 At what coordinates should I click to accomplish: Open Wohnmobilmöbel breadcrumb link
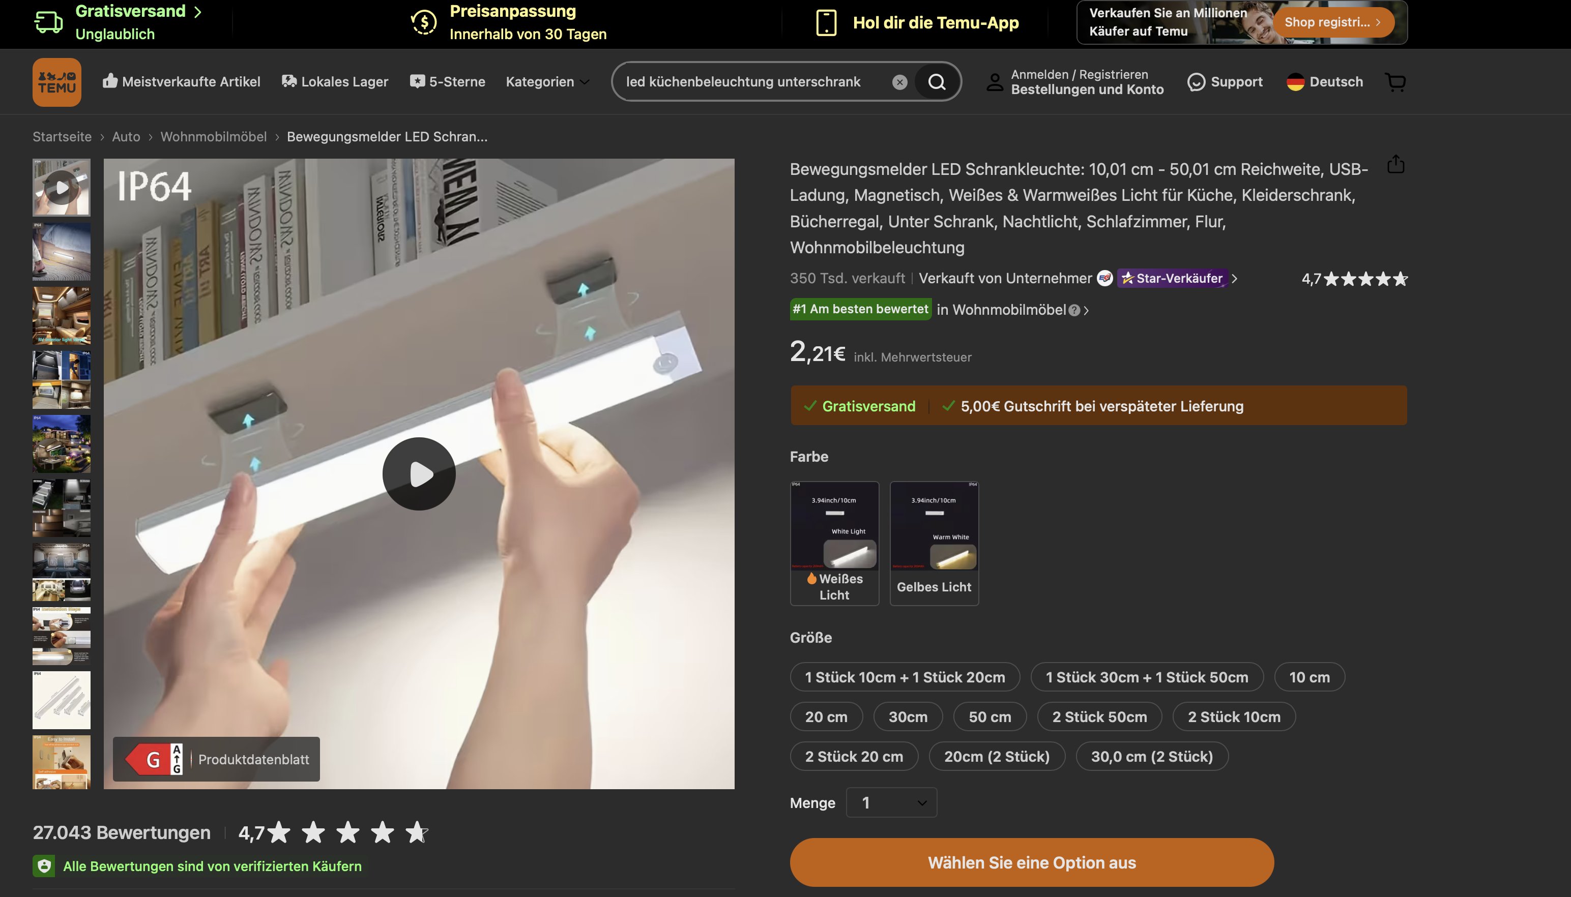pyautogui.click(x=213, y=137)
